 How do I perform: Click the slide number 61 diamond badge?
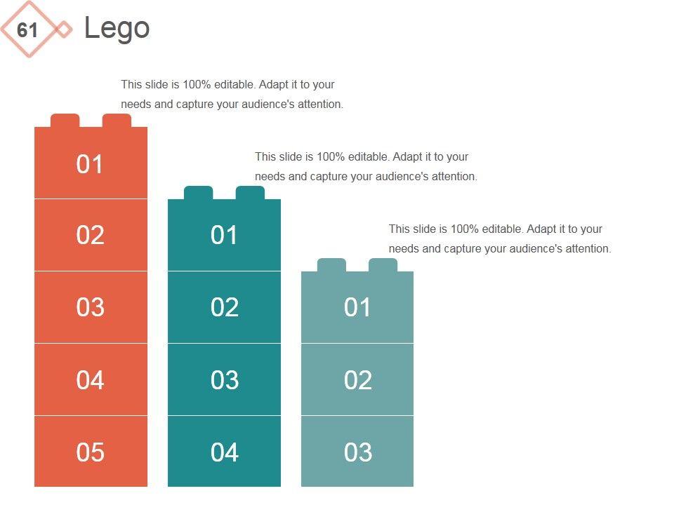pos(28,29)
